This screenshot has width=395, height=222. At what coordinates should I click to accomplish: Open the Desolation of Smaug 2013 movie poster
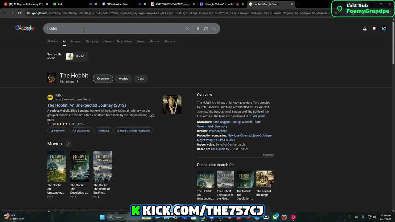(80, 166)
